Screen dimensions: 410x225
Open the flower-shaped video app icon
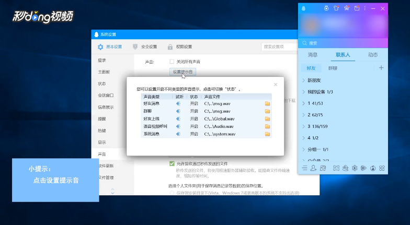point(355,168)
